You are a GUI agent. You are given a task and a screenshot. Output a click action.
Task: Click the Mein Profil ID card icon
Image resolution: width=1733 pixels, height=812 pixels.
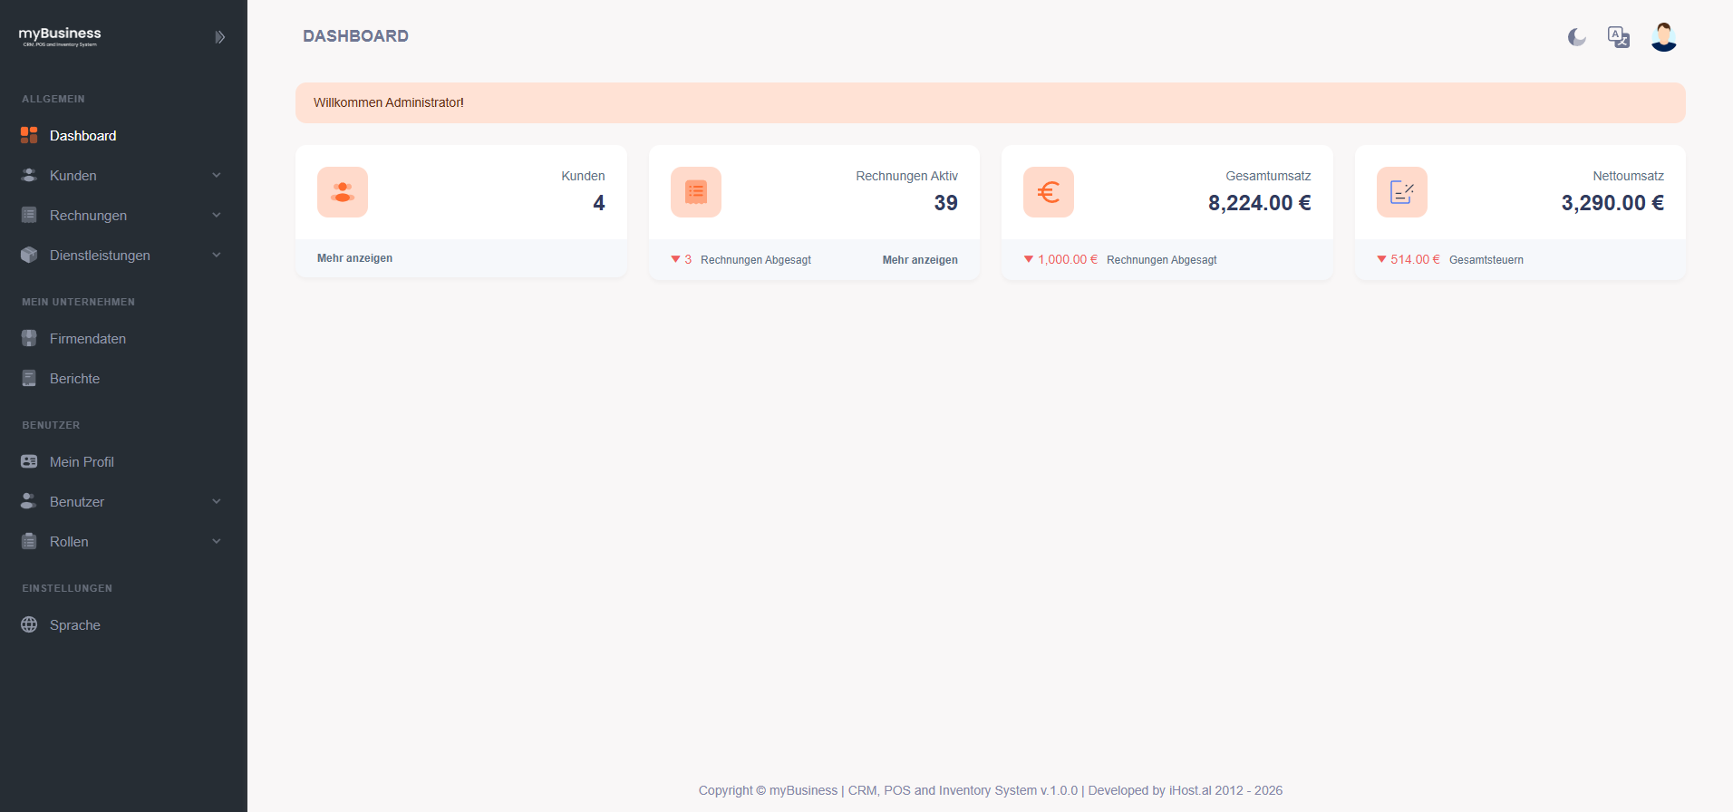[29, 461]
